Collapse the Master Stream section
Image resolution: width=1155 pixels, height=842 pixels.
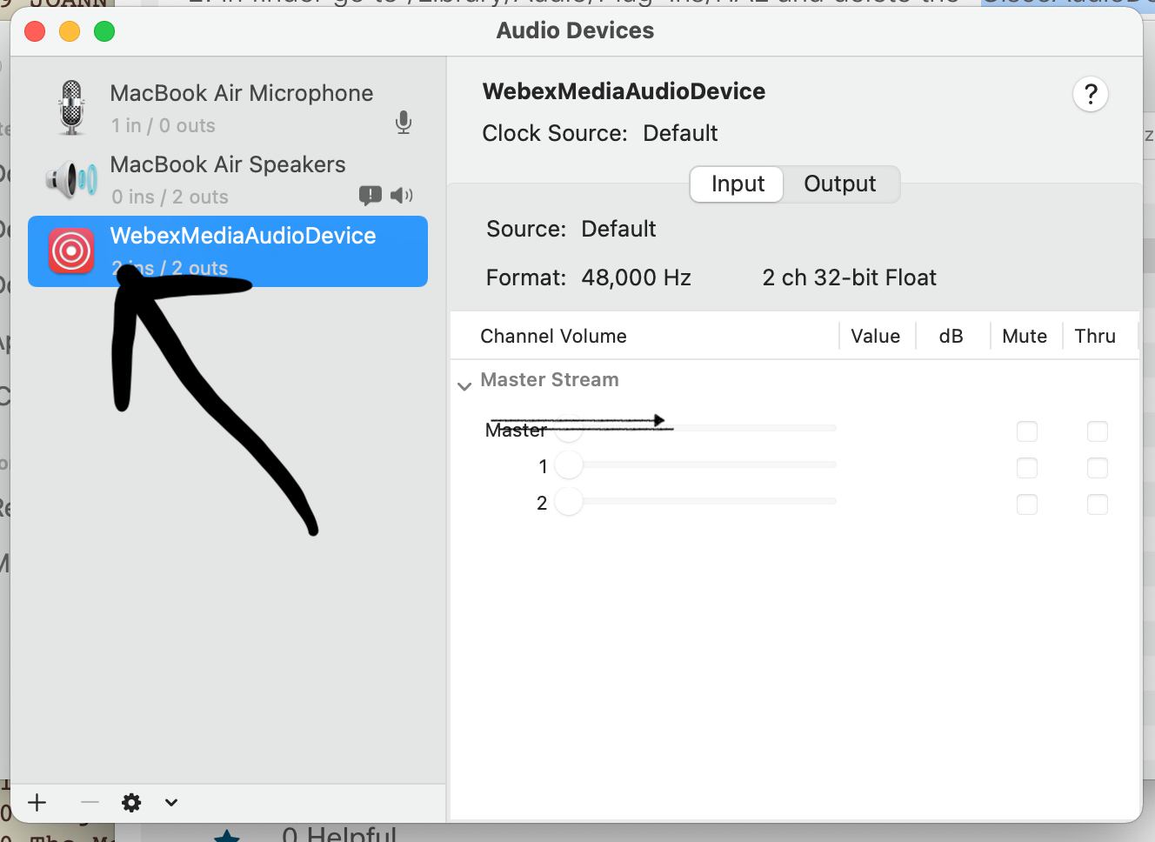point(464,385)
